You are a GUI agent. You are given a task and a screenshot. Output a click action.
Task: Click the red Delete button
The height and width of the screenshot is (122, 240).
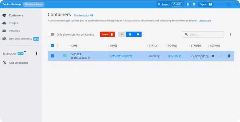point(108,35)
